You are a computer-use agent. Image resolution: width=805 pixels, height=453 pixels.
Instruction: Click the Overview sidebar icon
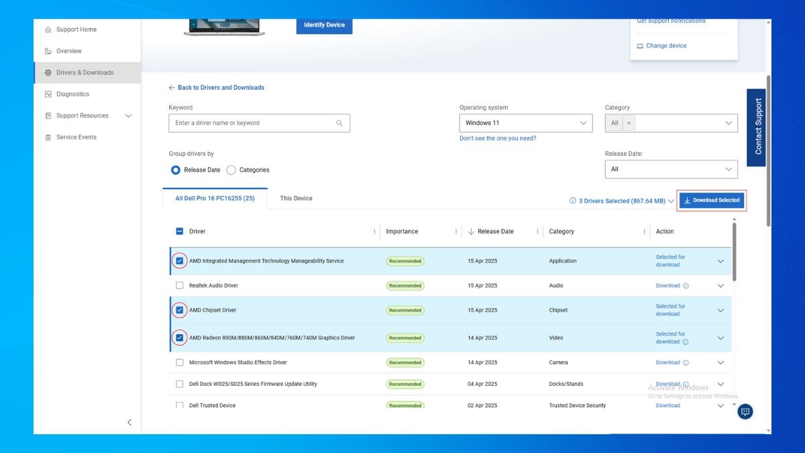[x=48, y=51]
